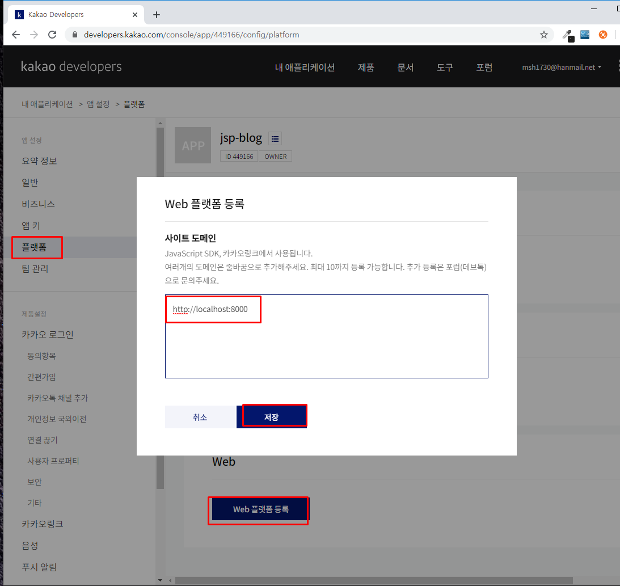Click the padlock site info icon
Viewport: 620px width, 586px height.
pos(75,35)
